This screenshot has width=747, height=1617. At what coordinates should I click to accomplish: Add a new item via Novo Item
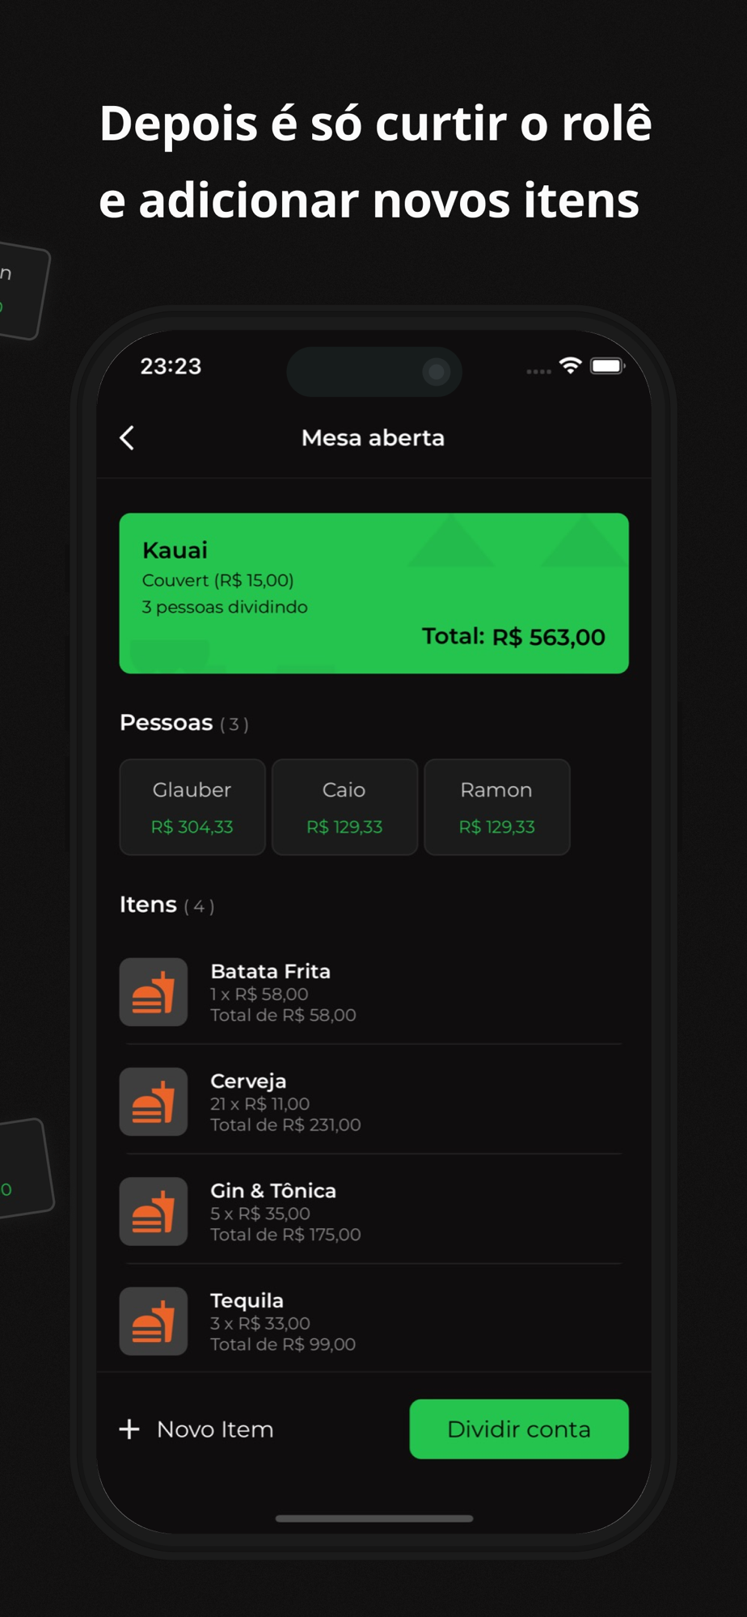(x=196, y=1429)
